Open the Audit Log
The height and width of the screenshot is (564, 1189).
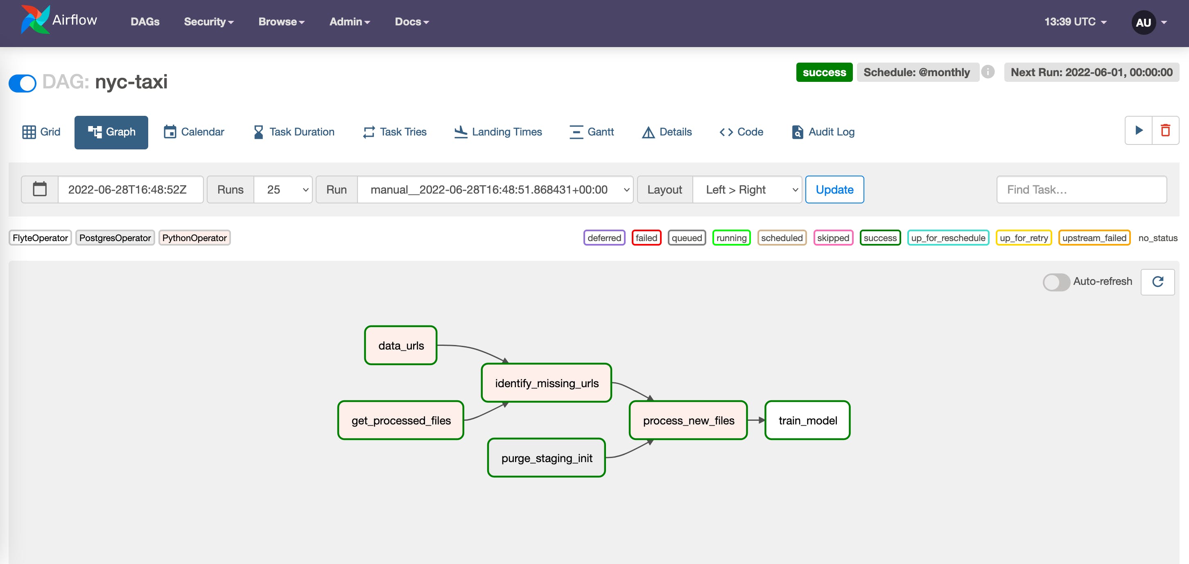pos(822,132)
